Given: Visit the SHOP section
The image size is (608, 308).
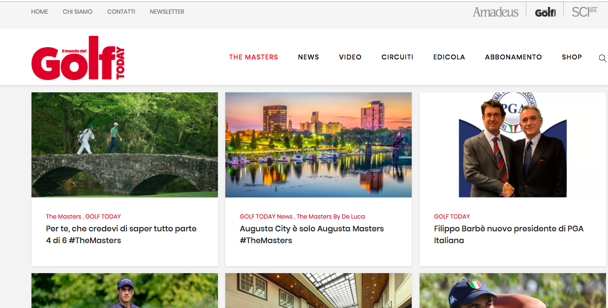Looking at the screenshot, I should pos(572,57).
